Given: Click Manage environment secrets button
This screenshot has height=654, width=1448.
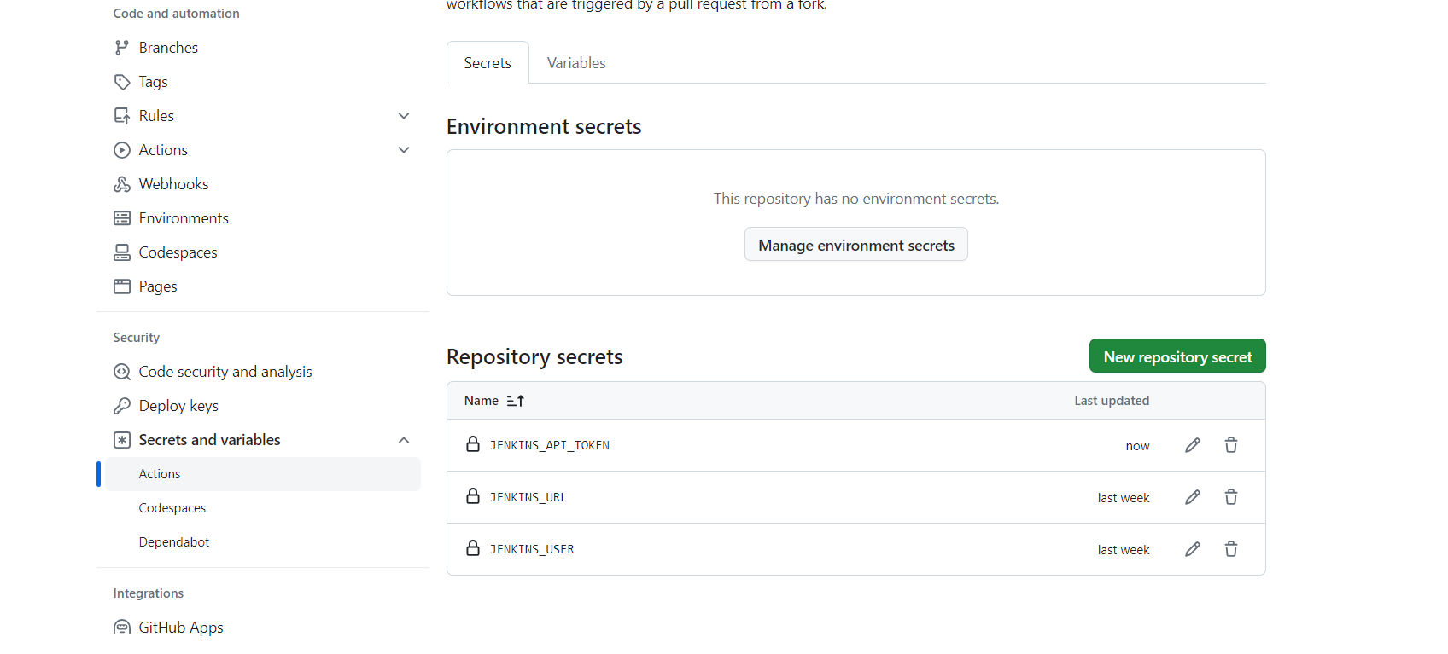Looking at the screenshot, I should pos(856,245).
